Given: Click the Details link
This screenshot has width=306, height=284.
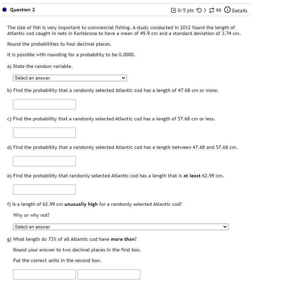Looking at the screenshot, I should [239, 11].
